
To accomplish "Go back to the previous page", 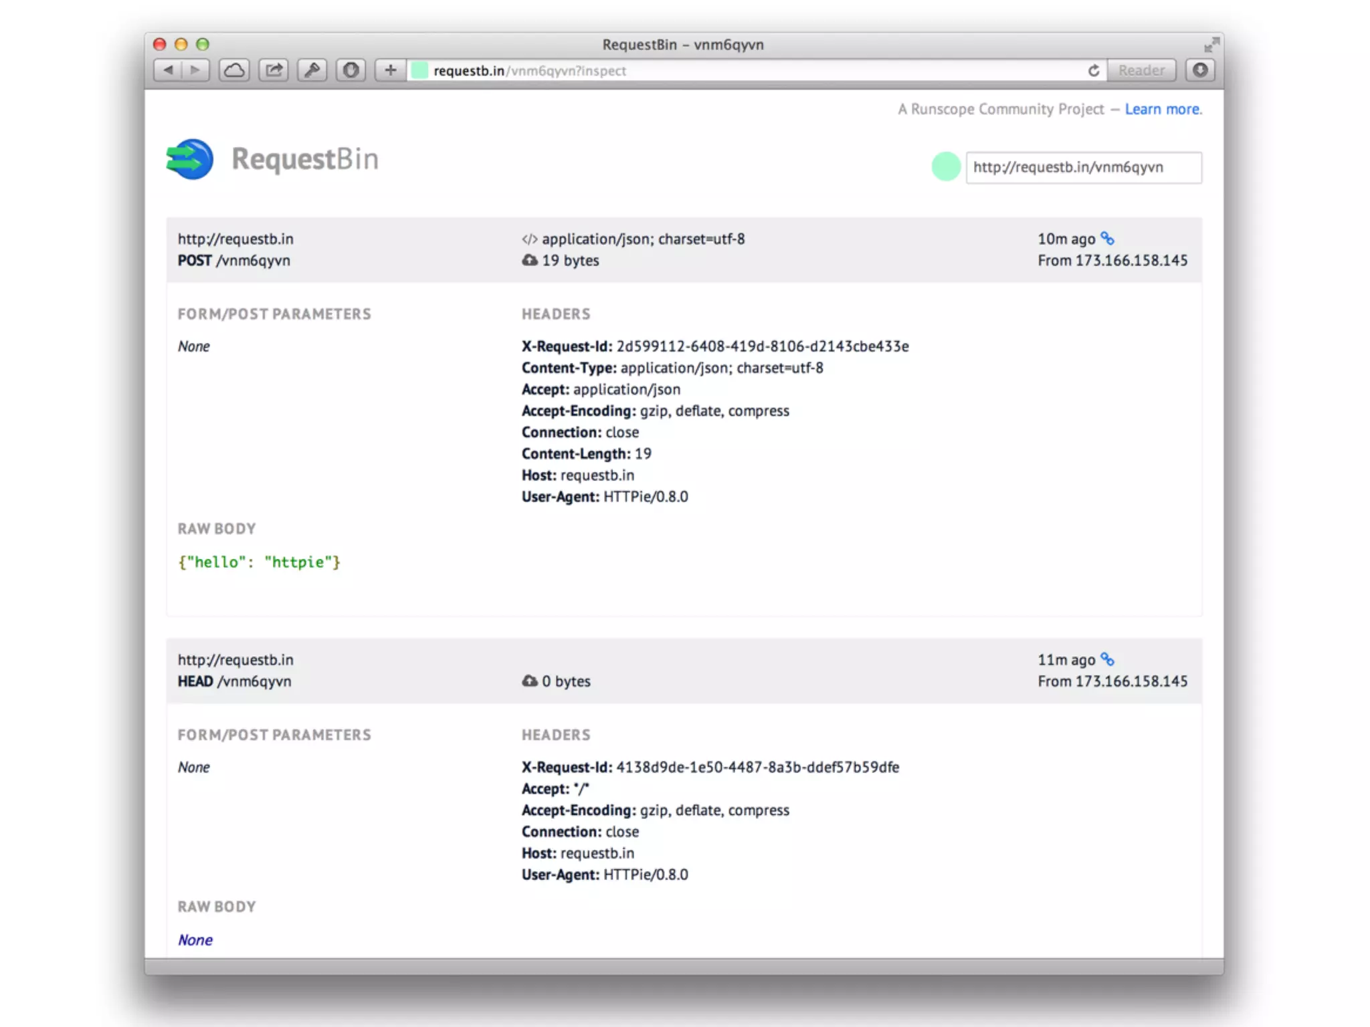I will pyautogui.click(x=168, y=70).
